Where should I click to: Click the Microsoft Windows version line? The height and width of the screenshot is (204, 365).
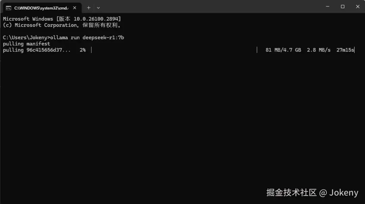[62, 19]
